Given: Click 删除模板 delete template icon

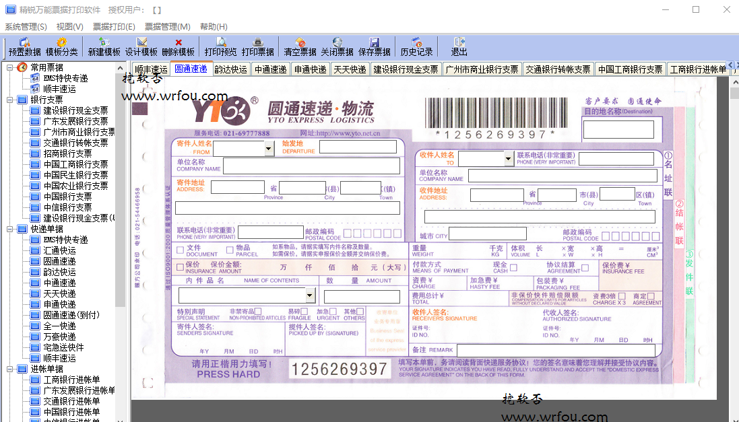Looking at the screenshot, I should click(178, 47).
